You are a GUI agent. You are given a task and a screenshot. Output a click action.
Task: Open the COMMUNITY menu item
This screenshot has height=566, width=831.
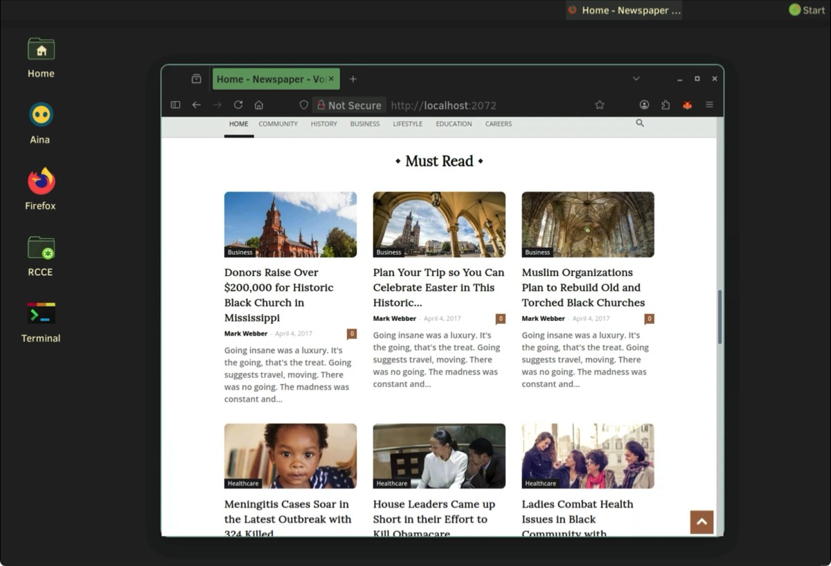278,124
